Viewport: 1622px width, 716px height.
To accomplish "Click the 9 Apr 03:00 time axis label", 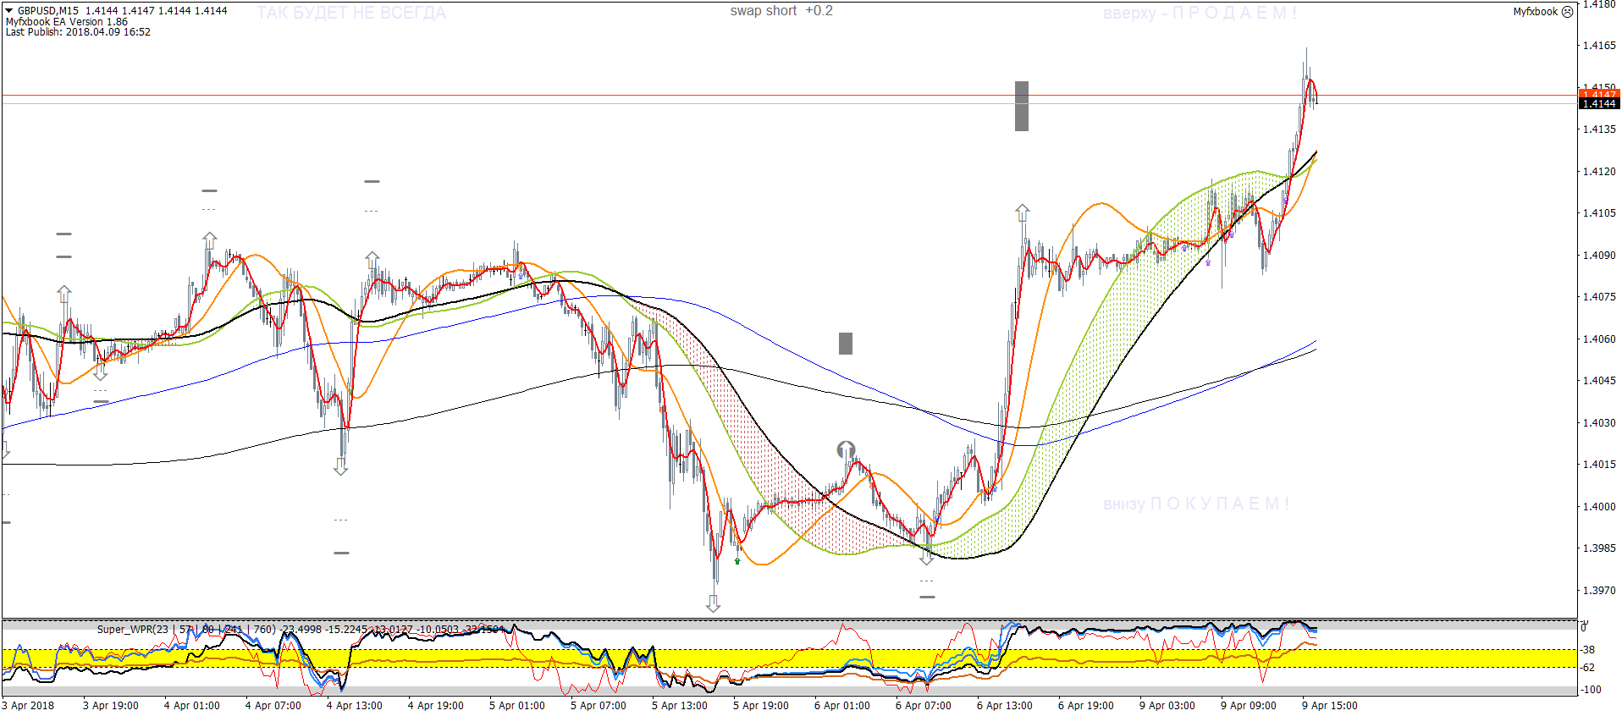I will pos(1167,706).
